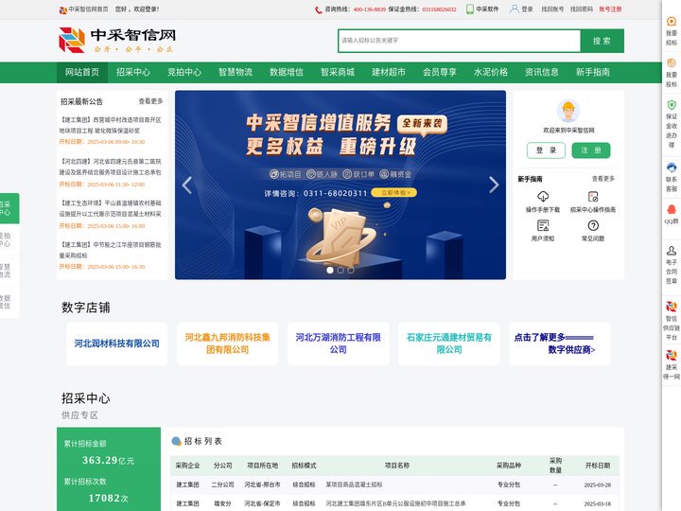Image resolution: width=681 pixels, height=511 pixels.
Task: Open announcement 河北省四建元氏县第二医院
Action: point(111,167)
